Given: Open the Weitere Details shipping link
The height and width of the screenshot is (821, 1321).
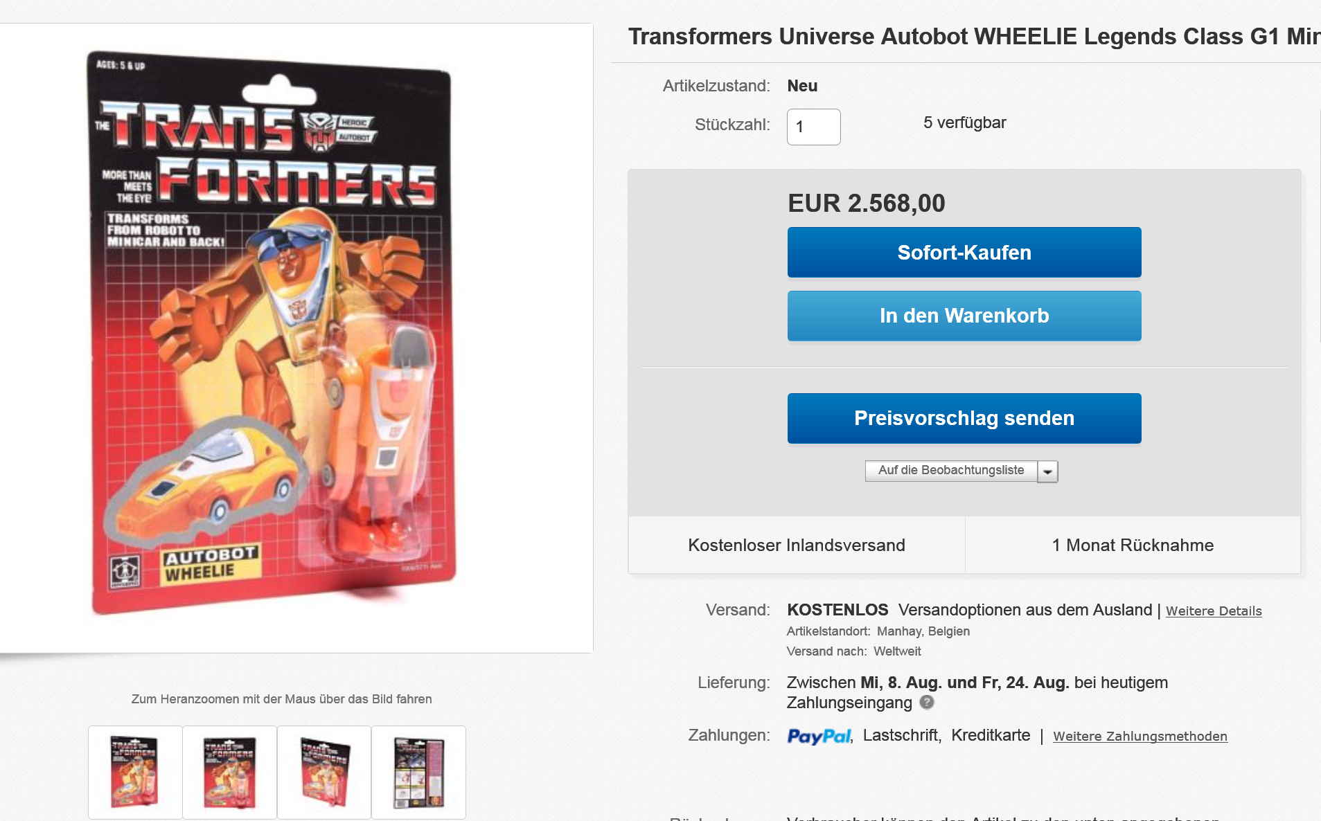Looking at the screenshot, I should tap(1213, 611).
